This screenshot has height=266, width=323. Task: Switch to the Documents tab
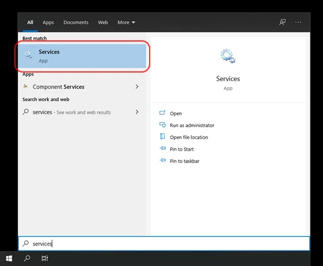[76, 22]
